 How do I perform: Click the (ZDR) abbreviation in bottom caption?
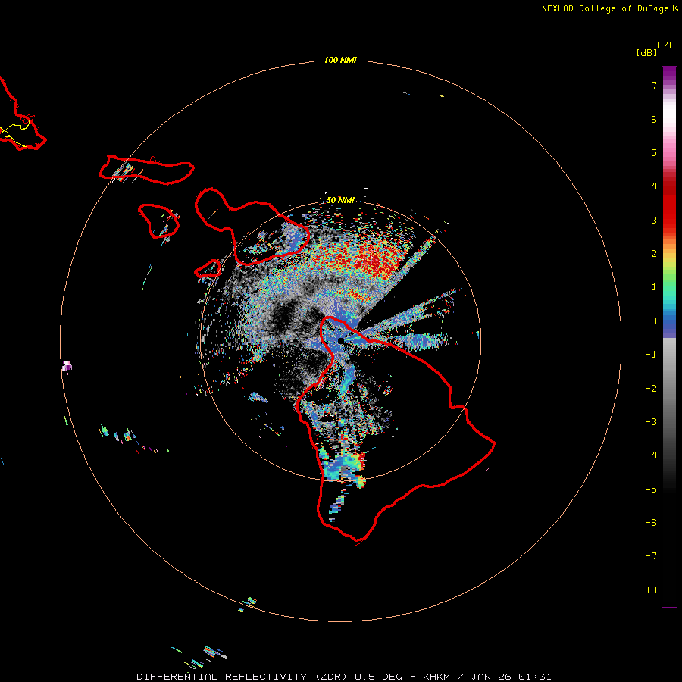[331, 677]
